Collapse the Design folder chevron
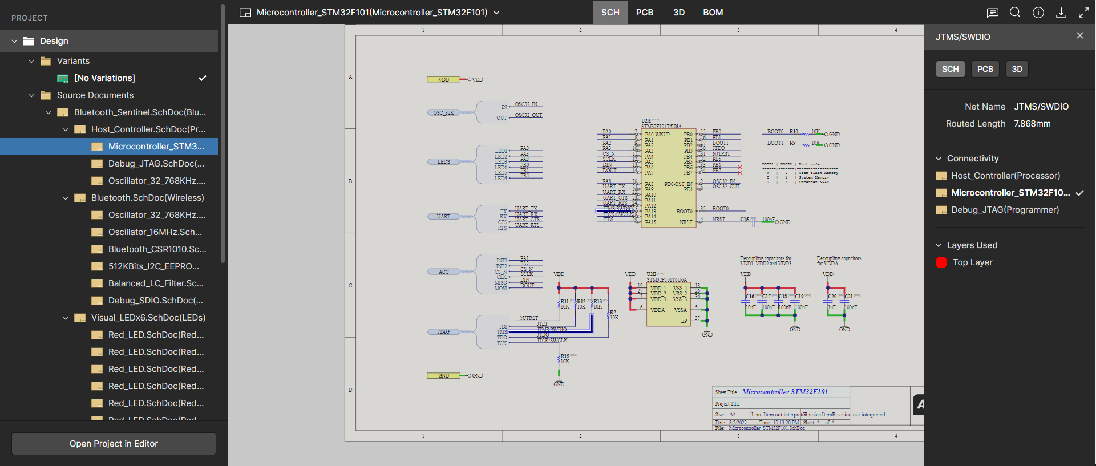The height and width of the screenshot is (466, 1096). [x=14, y=41]
